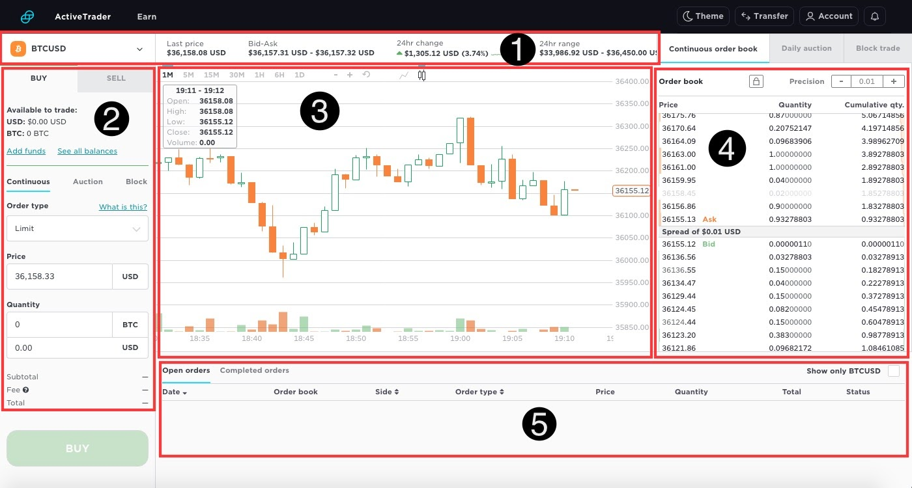
Task: Open the Earn section
Action: (x=146, y=16)
